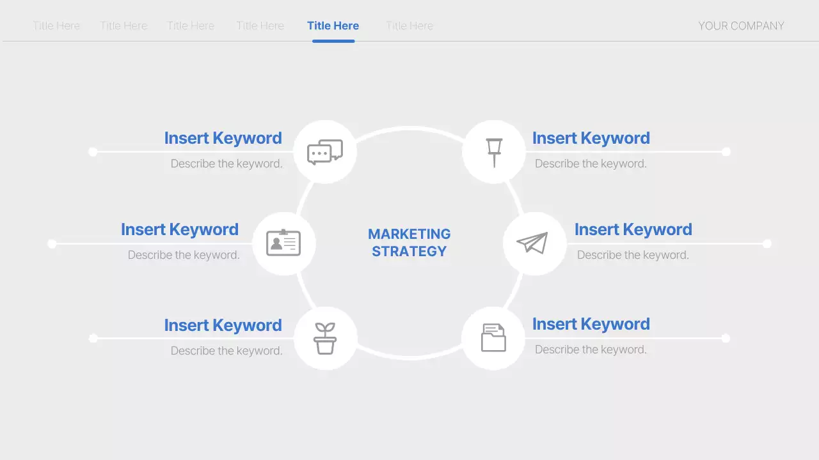This screenshot has height=460, width=819.
Task: Click the endpoint dot right of paper plane row
Action: (x=767, y=243)
